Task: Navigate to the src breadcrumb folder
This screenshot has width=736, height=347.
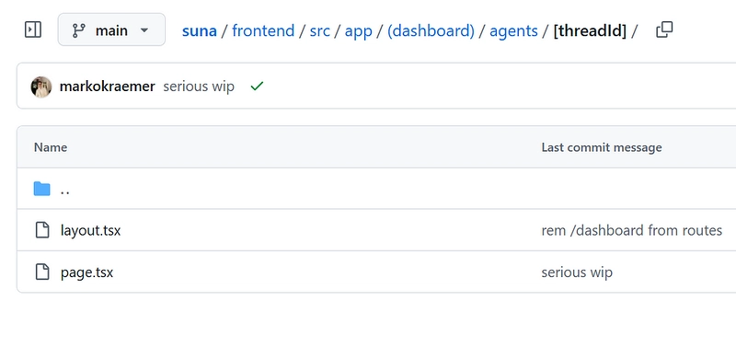Action: coord(319,31)
